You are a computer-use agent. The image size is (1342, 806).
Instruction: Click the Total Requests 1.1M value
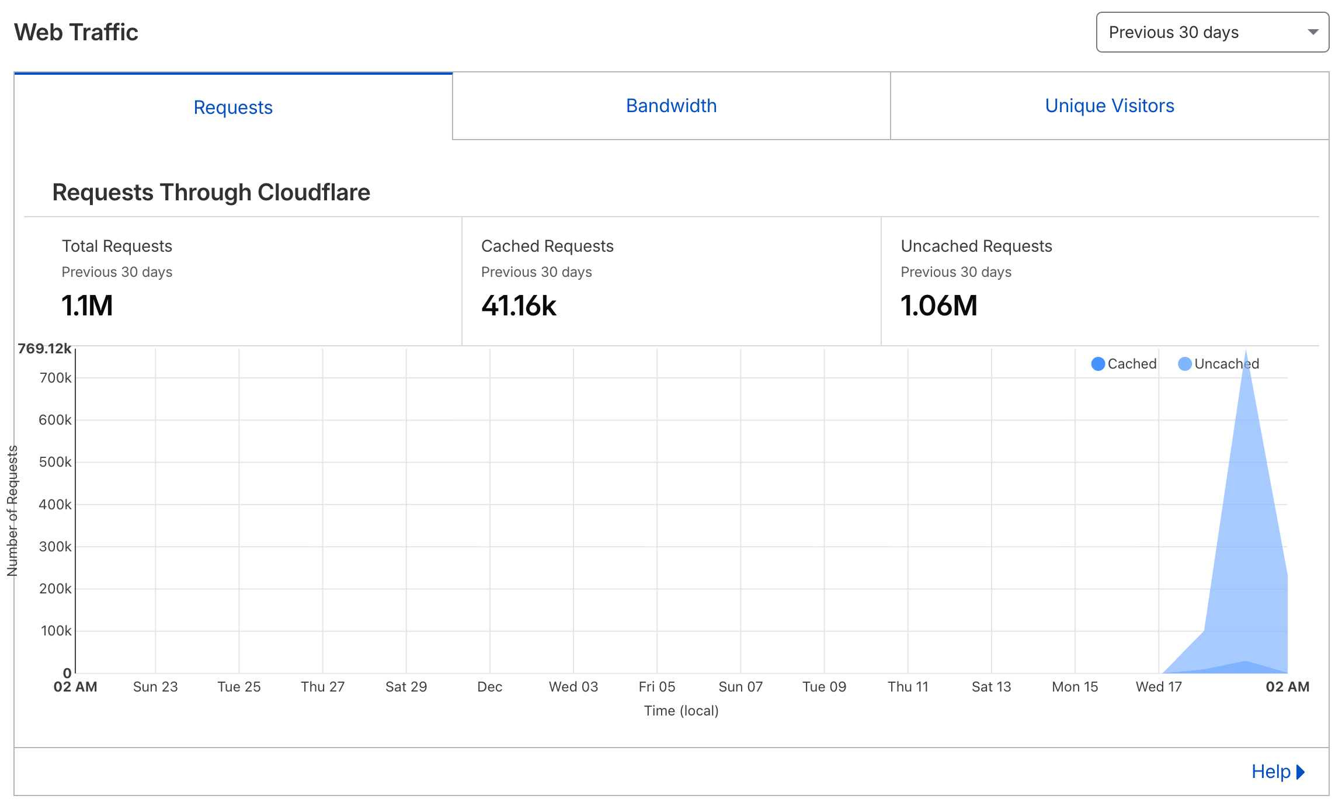point(87,305)
